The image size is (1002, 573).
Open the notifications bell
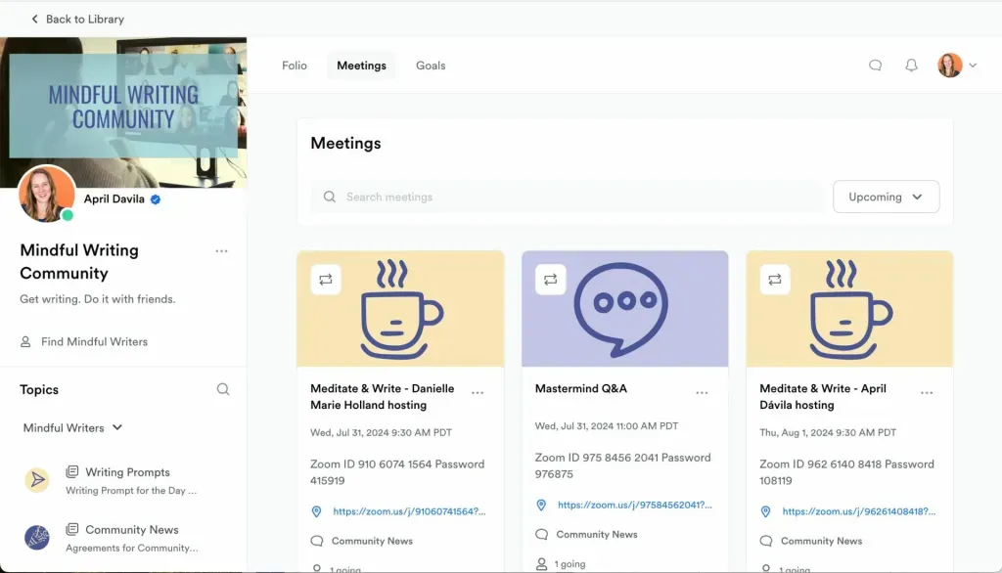(x=911, y=66)
